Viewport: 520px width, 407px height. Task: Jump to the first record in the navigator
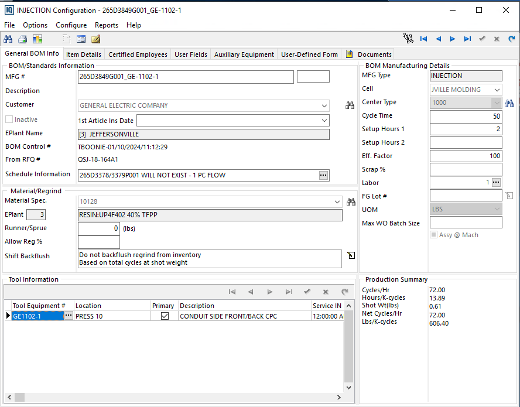tap(424, 39)
